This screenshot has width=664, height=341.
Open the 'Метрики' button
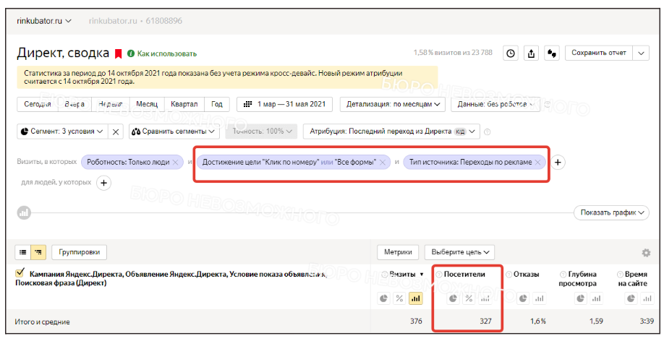[398, 252]
